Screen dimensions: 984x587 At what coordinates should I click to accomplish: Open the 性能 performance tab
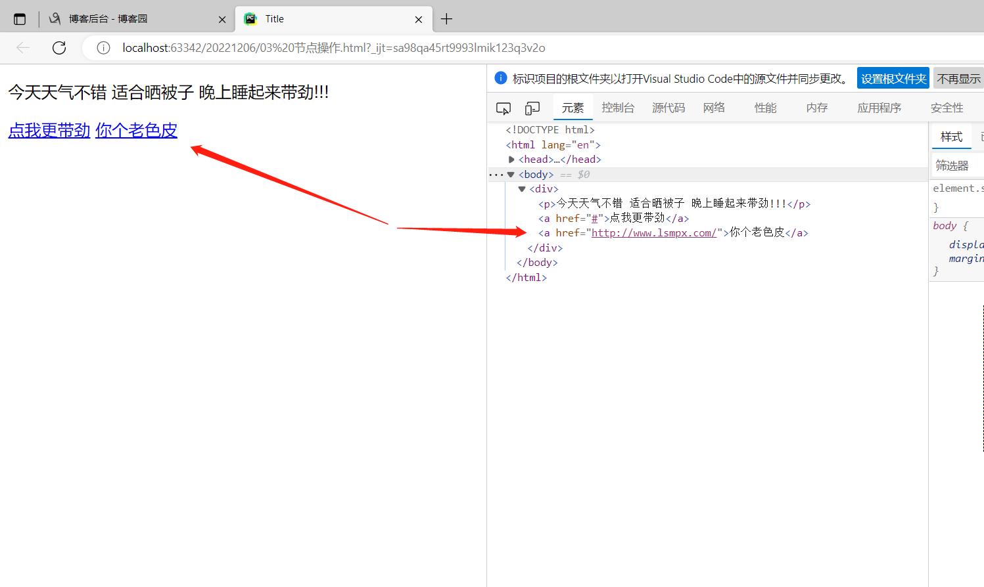coord(765,108)
